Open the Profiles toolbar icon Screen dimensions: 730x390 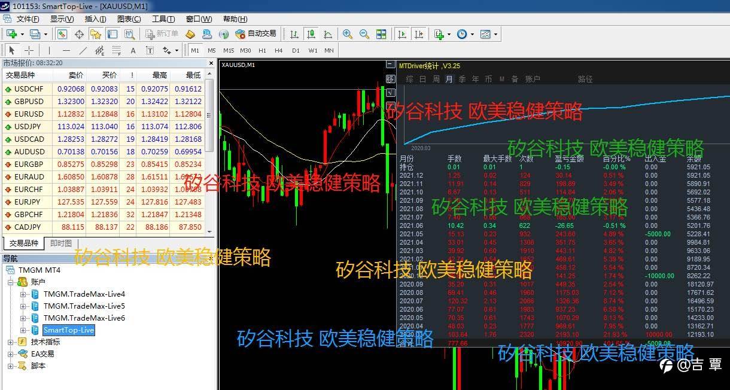(x=35, y=34)
